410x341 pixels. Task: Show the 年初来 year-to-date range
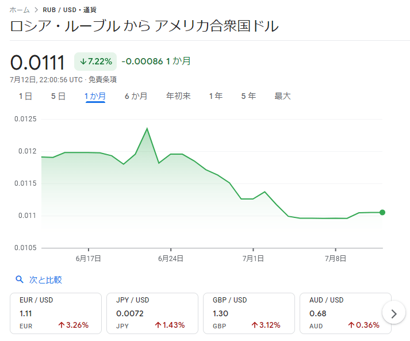click(x=178, y=96)
